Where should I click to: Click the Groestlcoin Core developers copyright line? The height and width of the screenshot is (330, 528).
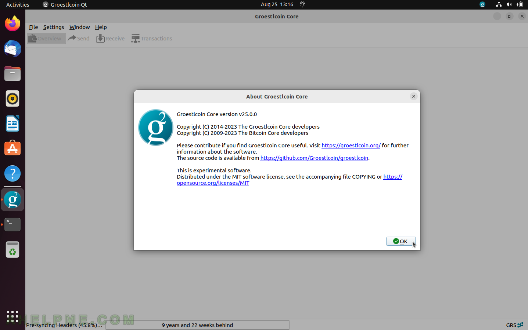248,127
